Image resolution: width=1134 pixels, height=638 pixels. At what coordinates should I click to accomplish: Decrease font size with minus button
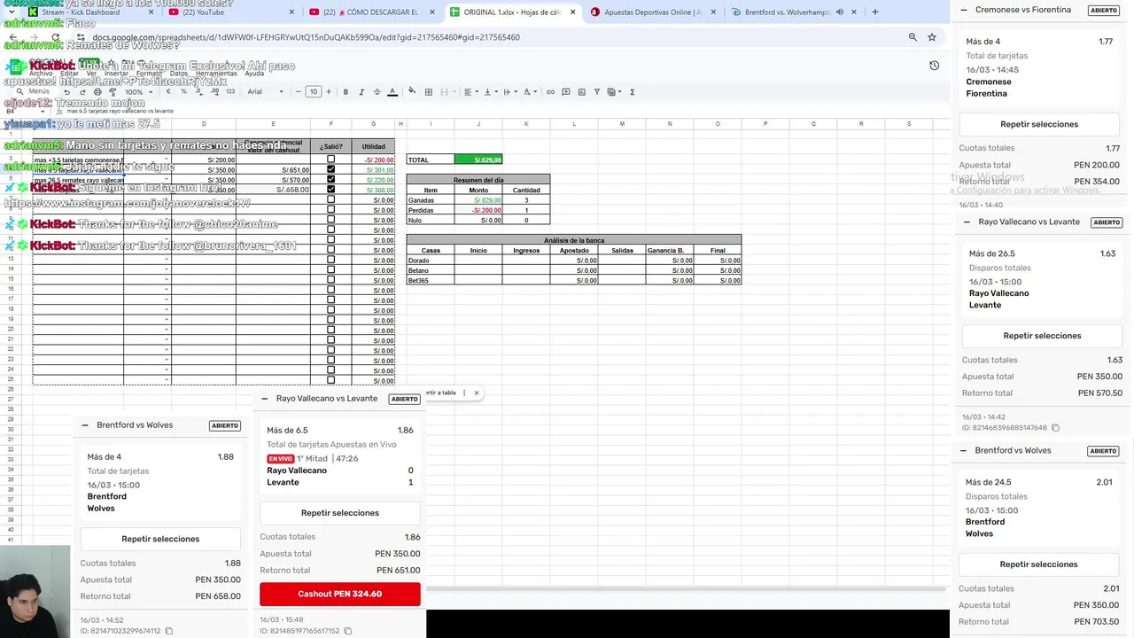[298, 91]
